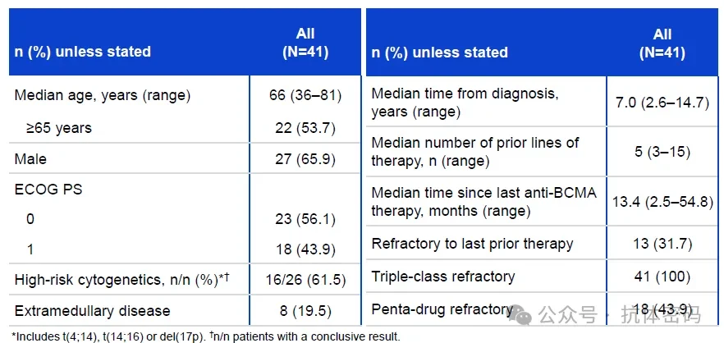Select 'Median time from diagnosis' row label

click(x=465, y=103)
